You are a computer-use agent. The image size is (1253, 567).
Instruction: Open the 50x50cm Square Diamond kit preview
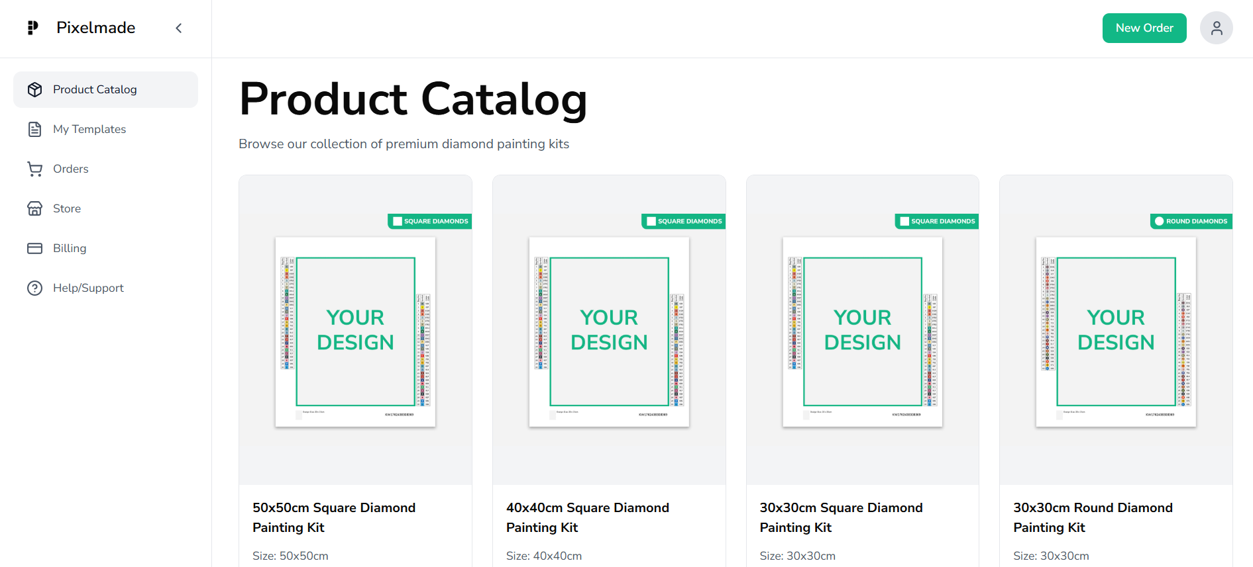pos(355,331)
